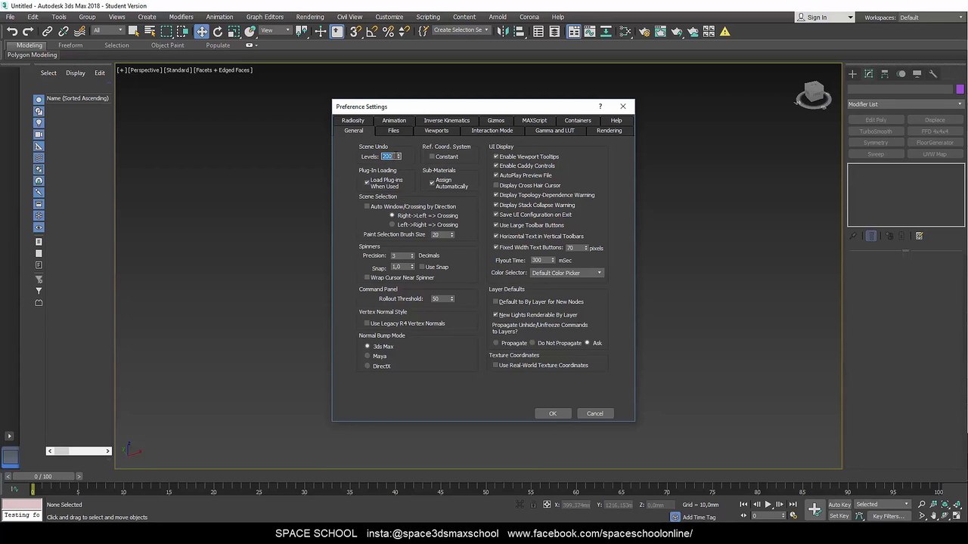Open the Color Selector dropdown

tap(566, 273)
